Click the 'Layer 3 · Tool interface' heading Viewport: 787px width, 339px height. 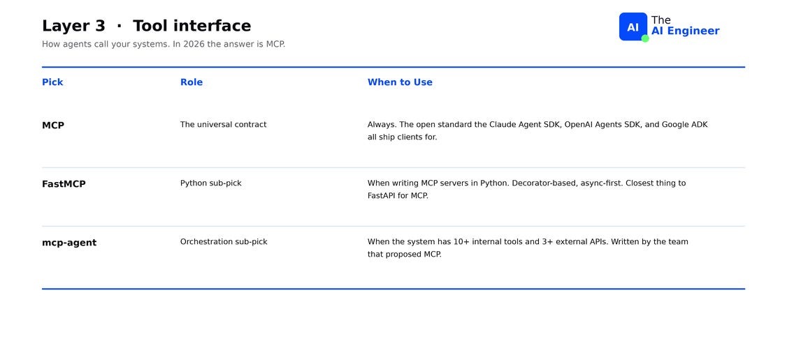click(147, 26)
